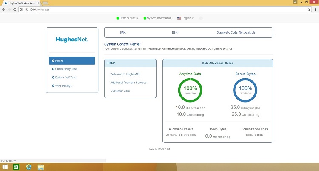The image size is (319, 171).
Task: Reload the page with refresh icon
Action: pyautogui.click(x=14, y=9)
